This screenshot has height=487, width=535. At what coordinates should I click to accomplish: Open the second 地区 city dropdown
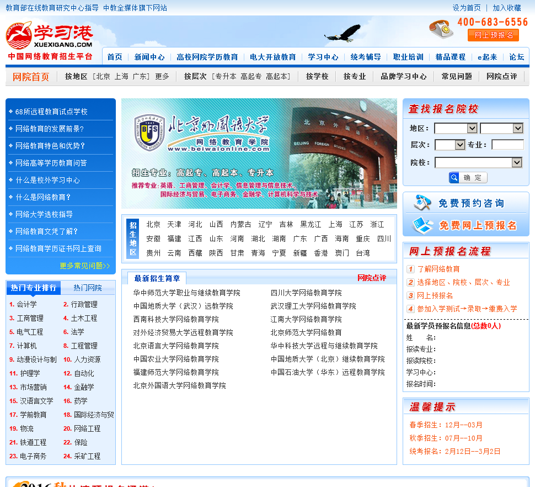click(x=501, y=128)
